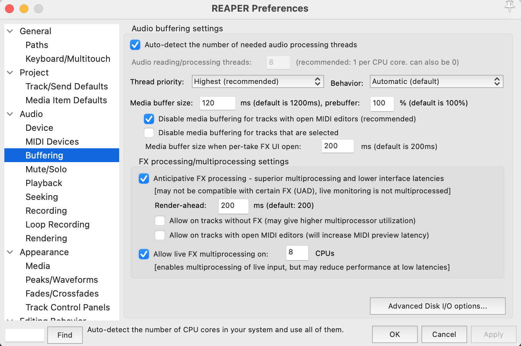Select Media under Appearance
Screen dimensions: 521x346
[x=38, y=266]
